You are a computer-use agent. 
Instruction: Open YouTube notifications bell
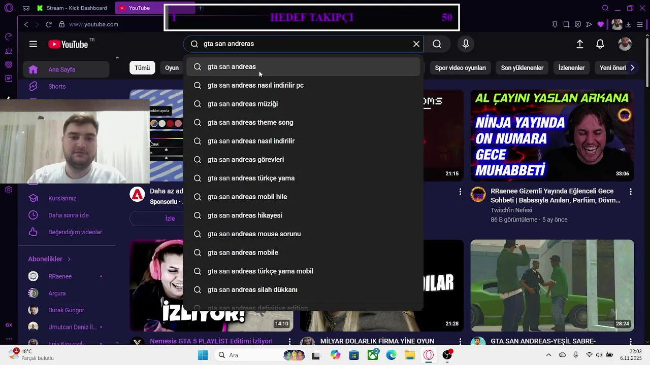click(600, 44)
